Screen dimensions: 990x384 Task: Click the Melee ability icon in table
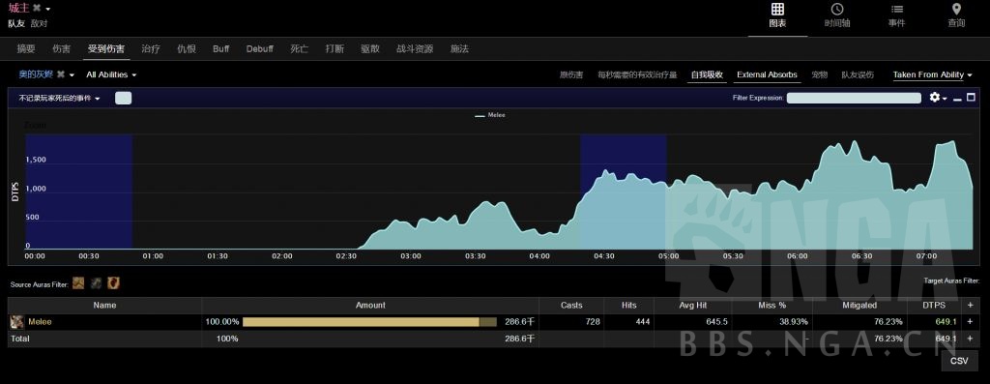pyautogui.click(x=17, y=322)
